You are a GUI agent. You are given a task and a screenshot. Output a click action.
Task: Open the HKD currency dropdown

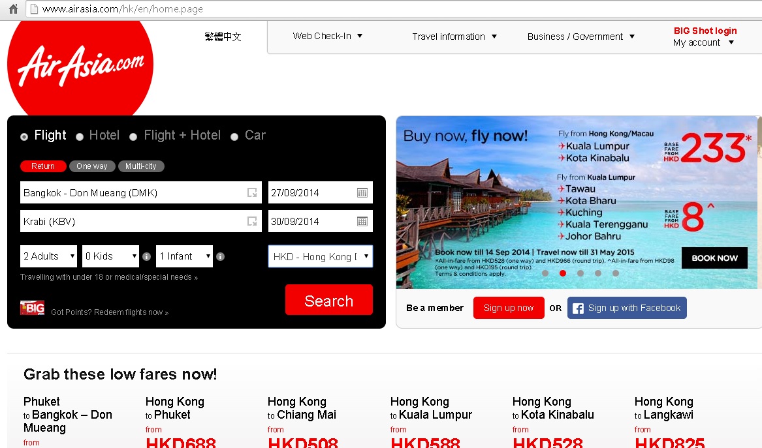pos(321,256)
